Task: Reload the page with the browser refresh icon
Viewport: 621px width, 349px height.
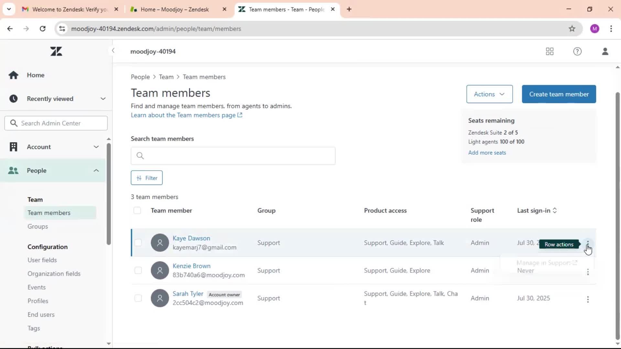Action: (x=42, y=29)
